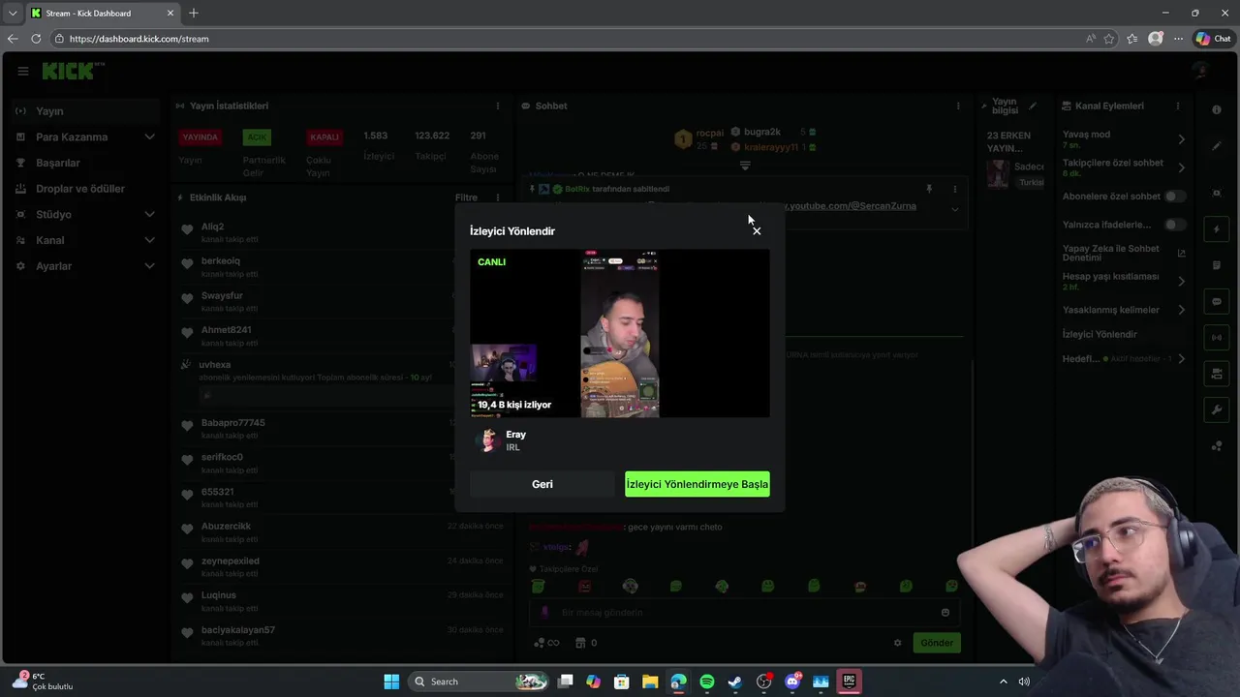1240x697 pixels.
Task: Open Steam from the taskbar
Action: (735, 682)
